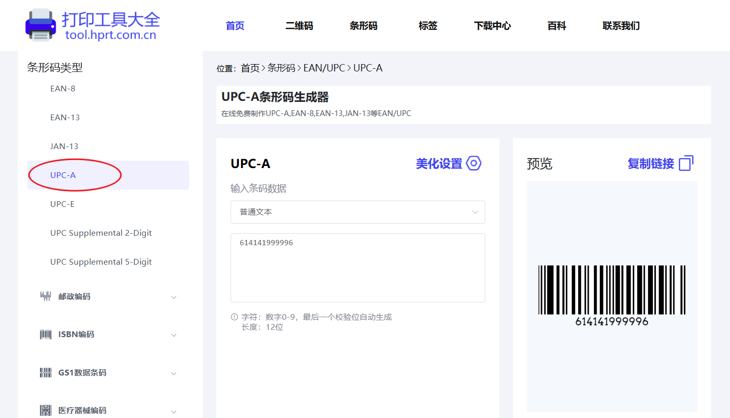Open the 下载中心 nav menu
The width and height of the screenshot is (730, 418).
click(492, 26)
